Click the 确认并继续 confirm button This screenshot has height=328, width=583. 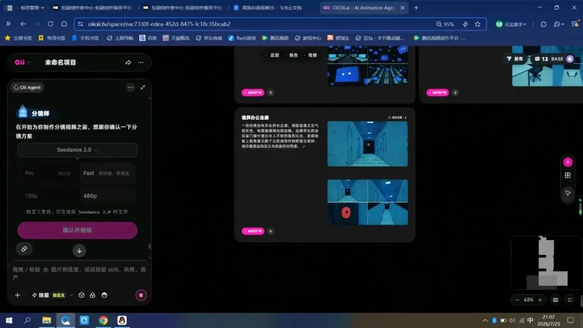pos(77,230)
